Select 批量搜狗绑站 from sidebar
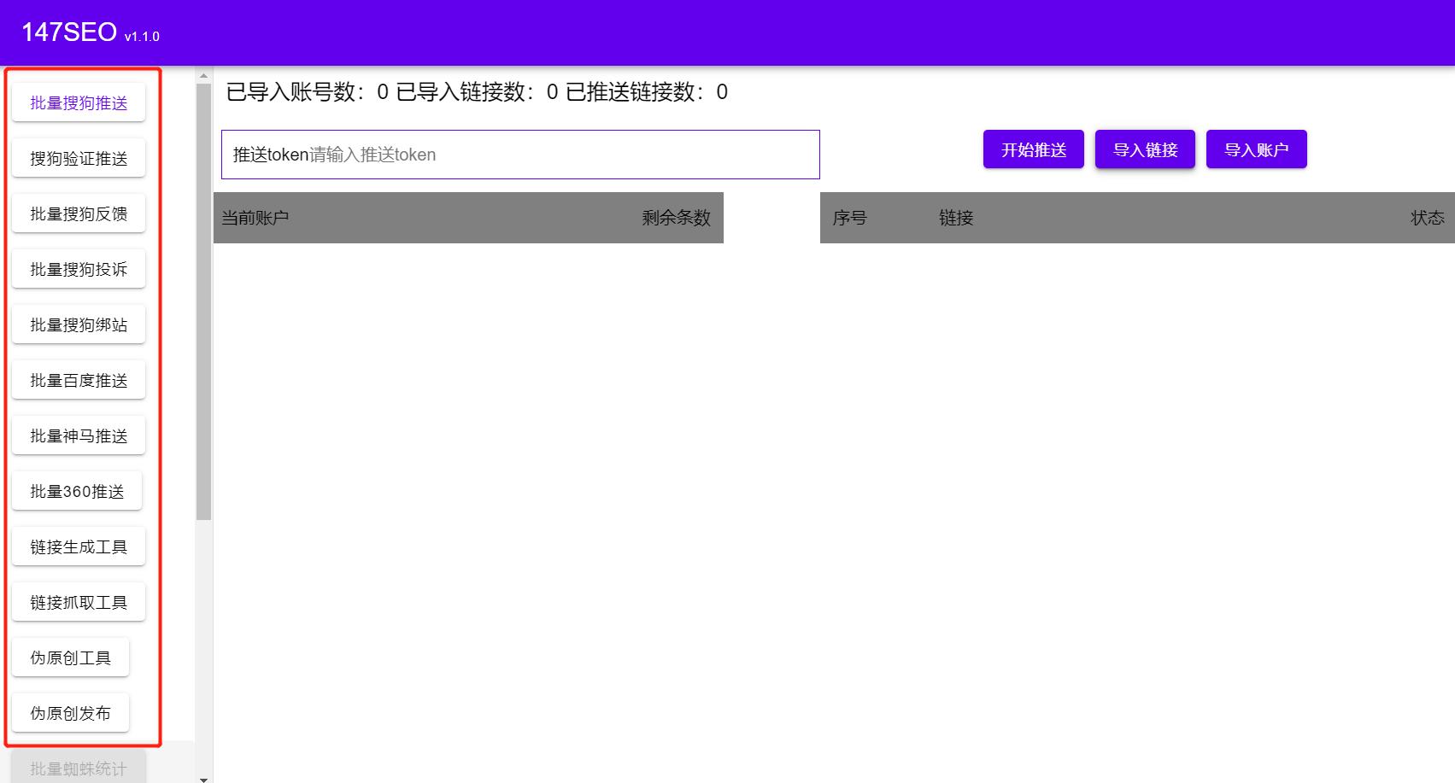 [x=78, y=324]
